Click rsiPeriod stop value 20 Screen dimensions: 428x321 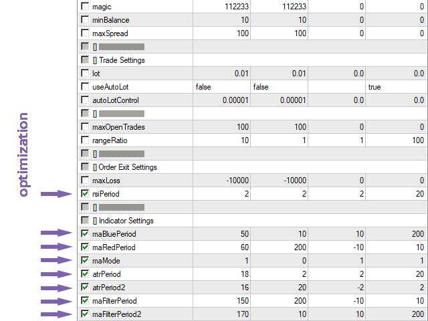(397, 193)
